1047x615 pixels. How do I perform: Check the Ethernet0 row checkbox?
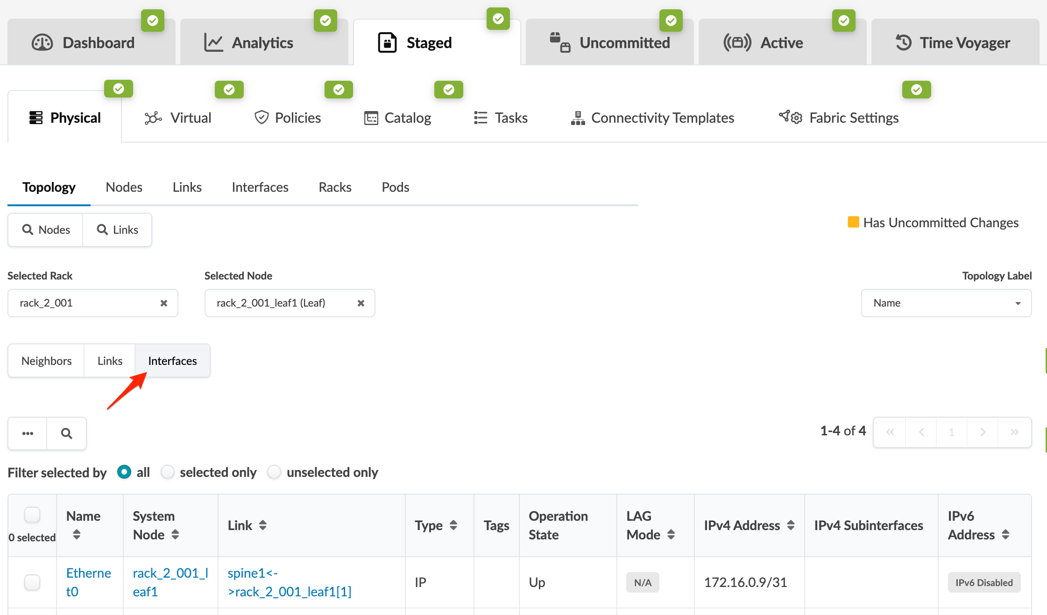[32, 582]
